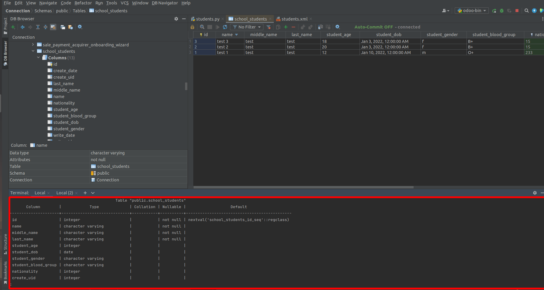Image resolution: width=544 pixels, height=290 pixels.
Task: Click the blue back navigation arrow
Action: point(23,27)
